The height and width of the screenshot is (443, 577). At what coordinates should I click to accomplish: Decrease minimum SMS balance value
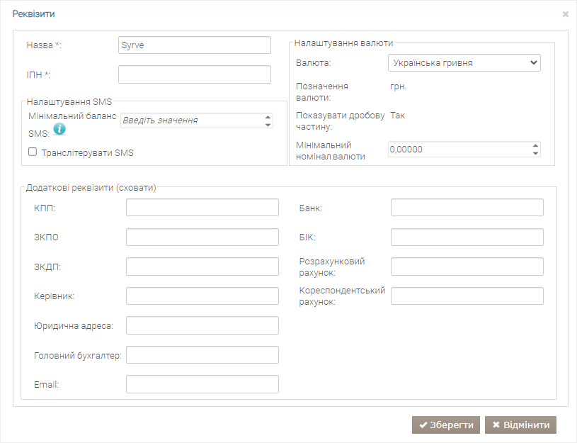(x=268, y=125)
